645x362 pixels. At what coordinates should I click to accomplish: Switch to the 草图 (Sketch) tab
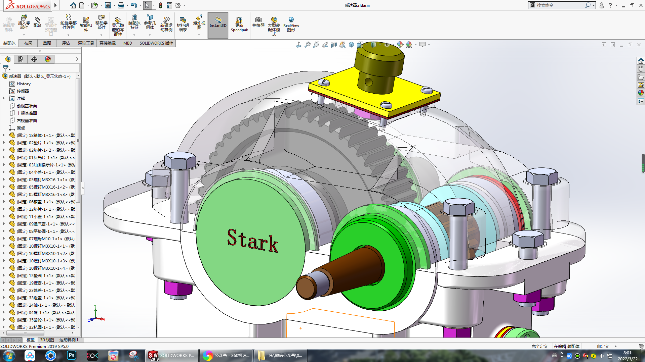47,43
